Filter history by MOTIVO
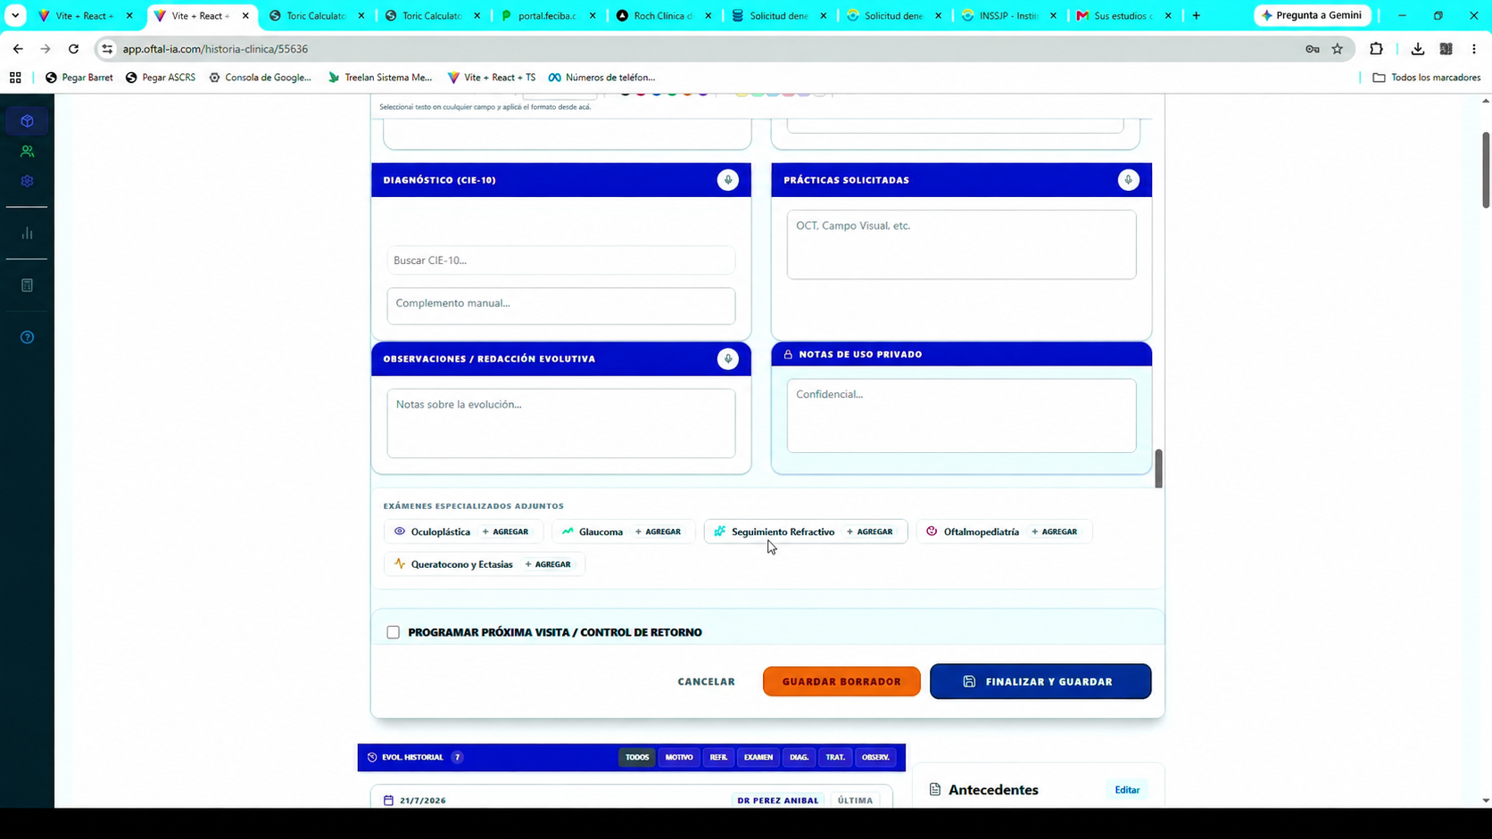The image size is (1492, 839). click(679, 757)
